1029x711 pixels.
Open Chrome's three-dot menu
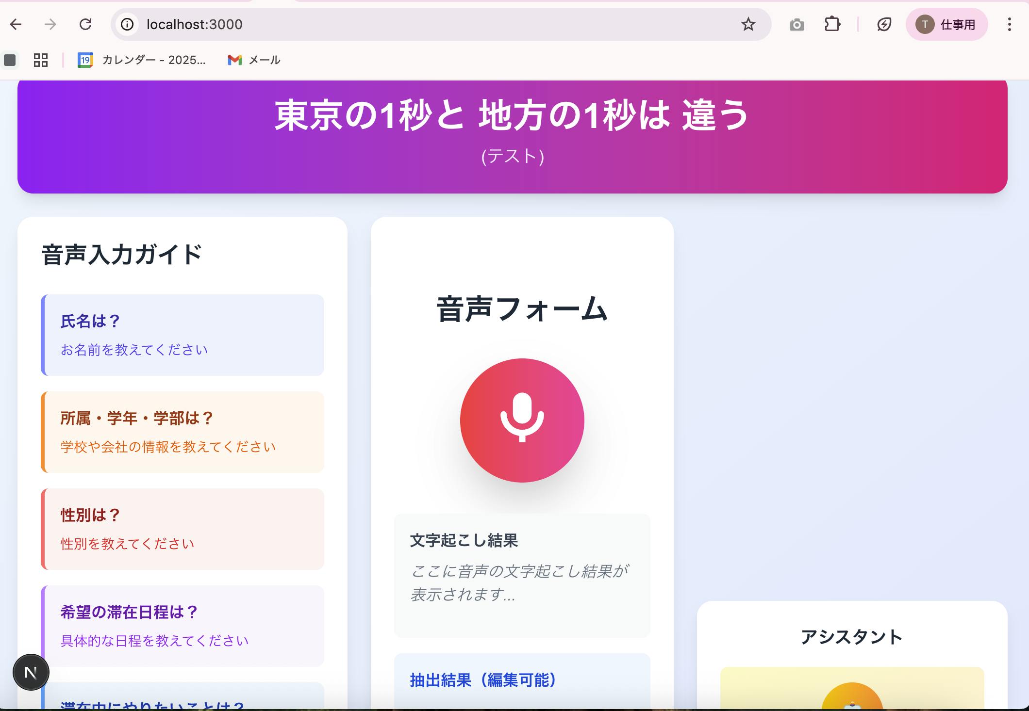point(1009,24)
